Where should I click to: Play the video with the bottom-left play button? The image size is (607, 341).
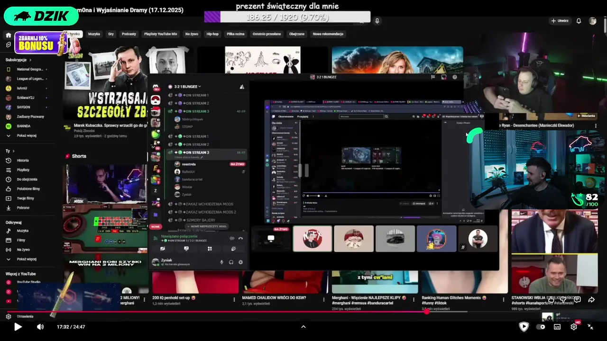[18, 327]
